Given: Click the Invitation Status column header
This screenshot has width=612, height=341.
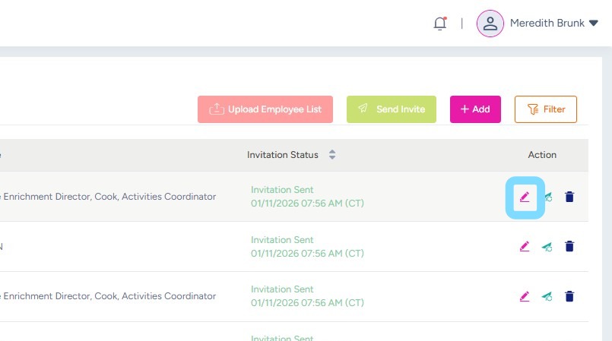Looking at the screenshot, I should (x=283, y=155).
